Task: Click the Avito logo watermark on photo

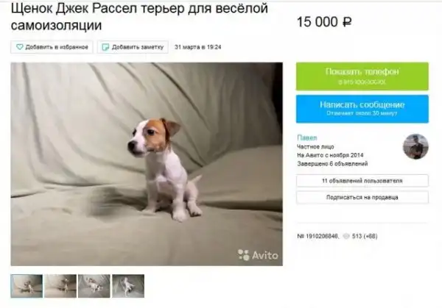Action: tap(258, 255)
